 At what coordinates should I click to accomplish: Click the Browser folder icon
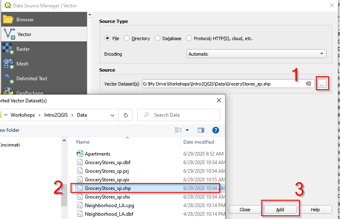[8, 20]
